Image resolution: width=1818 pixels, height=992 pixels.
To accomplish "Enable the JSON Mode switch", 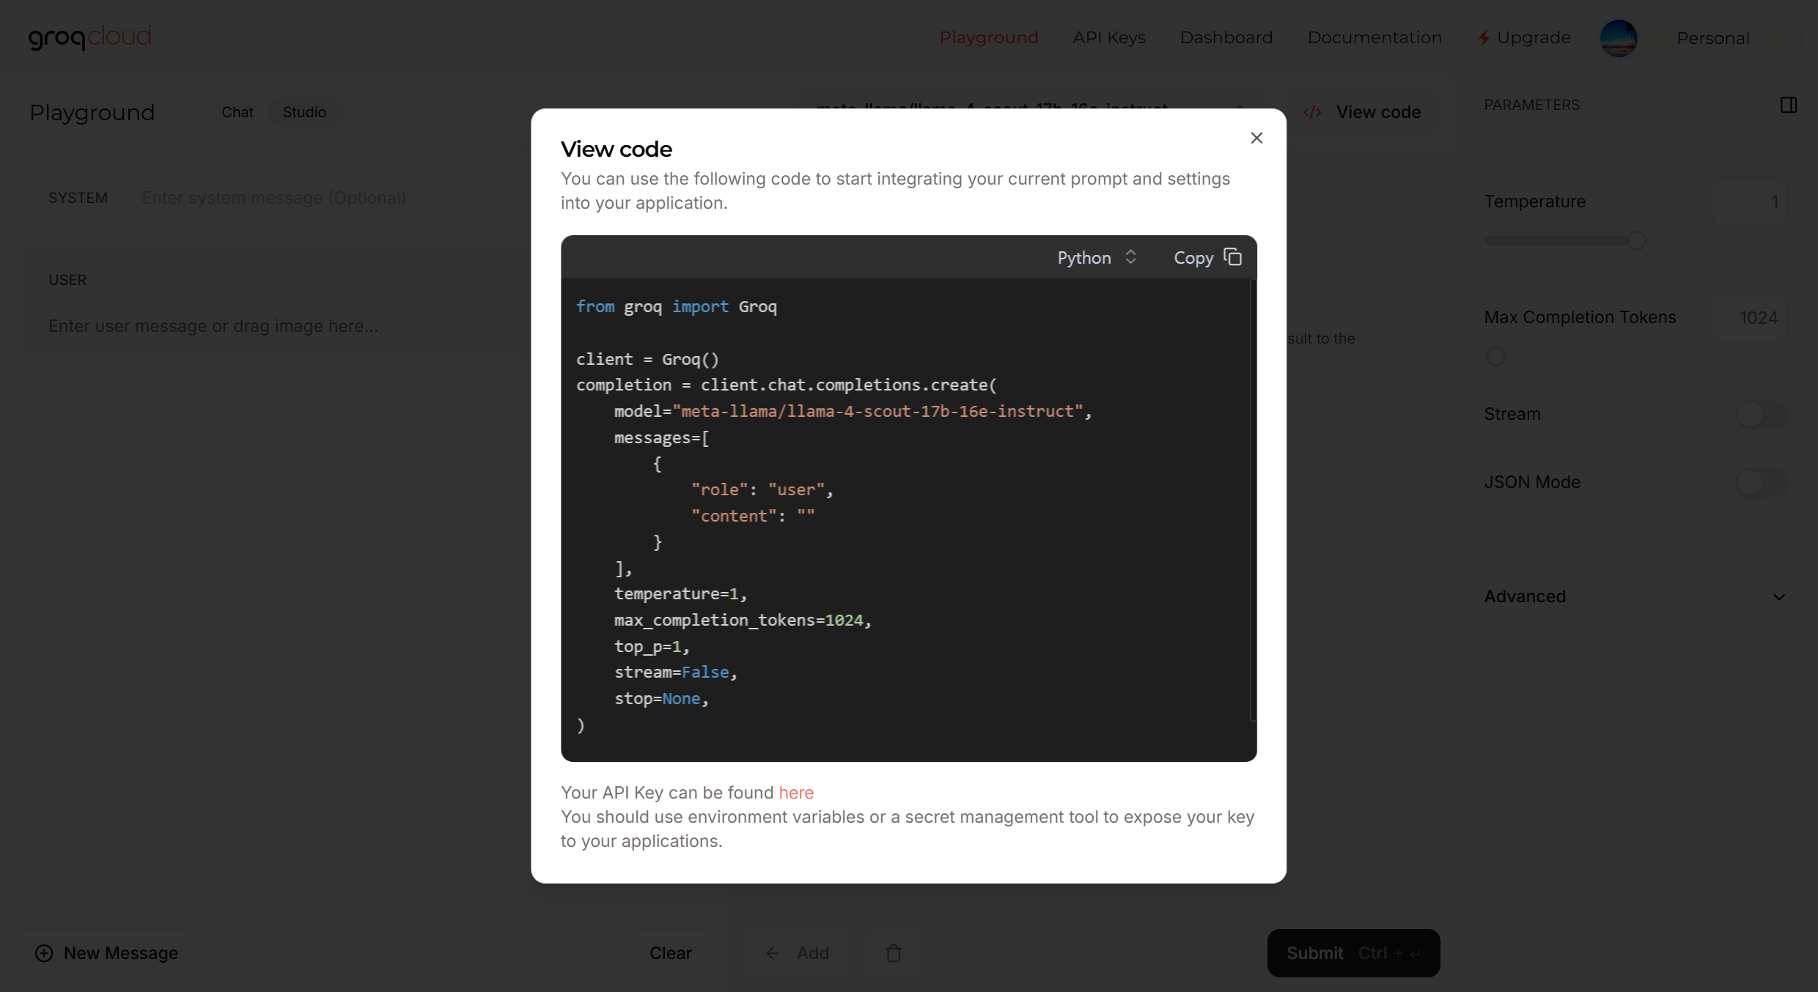I will [x=1762, y=482].
